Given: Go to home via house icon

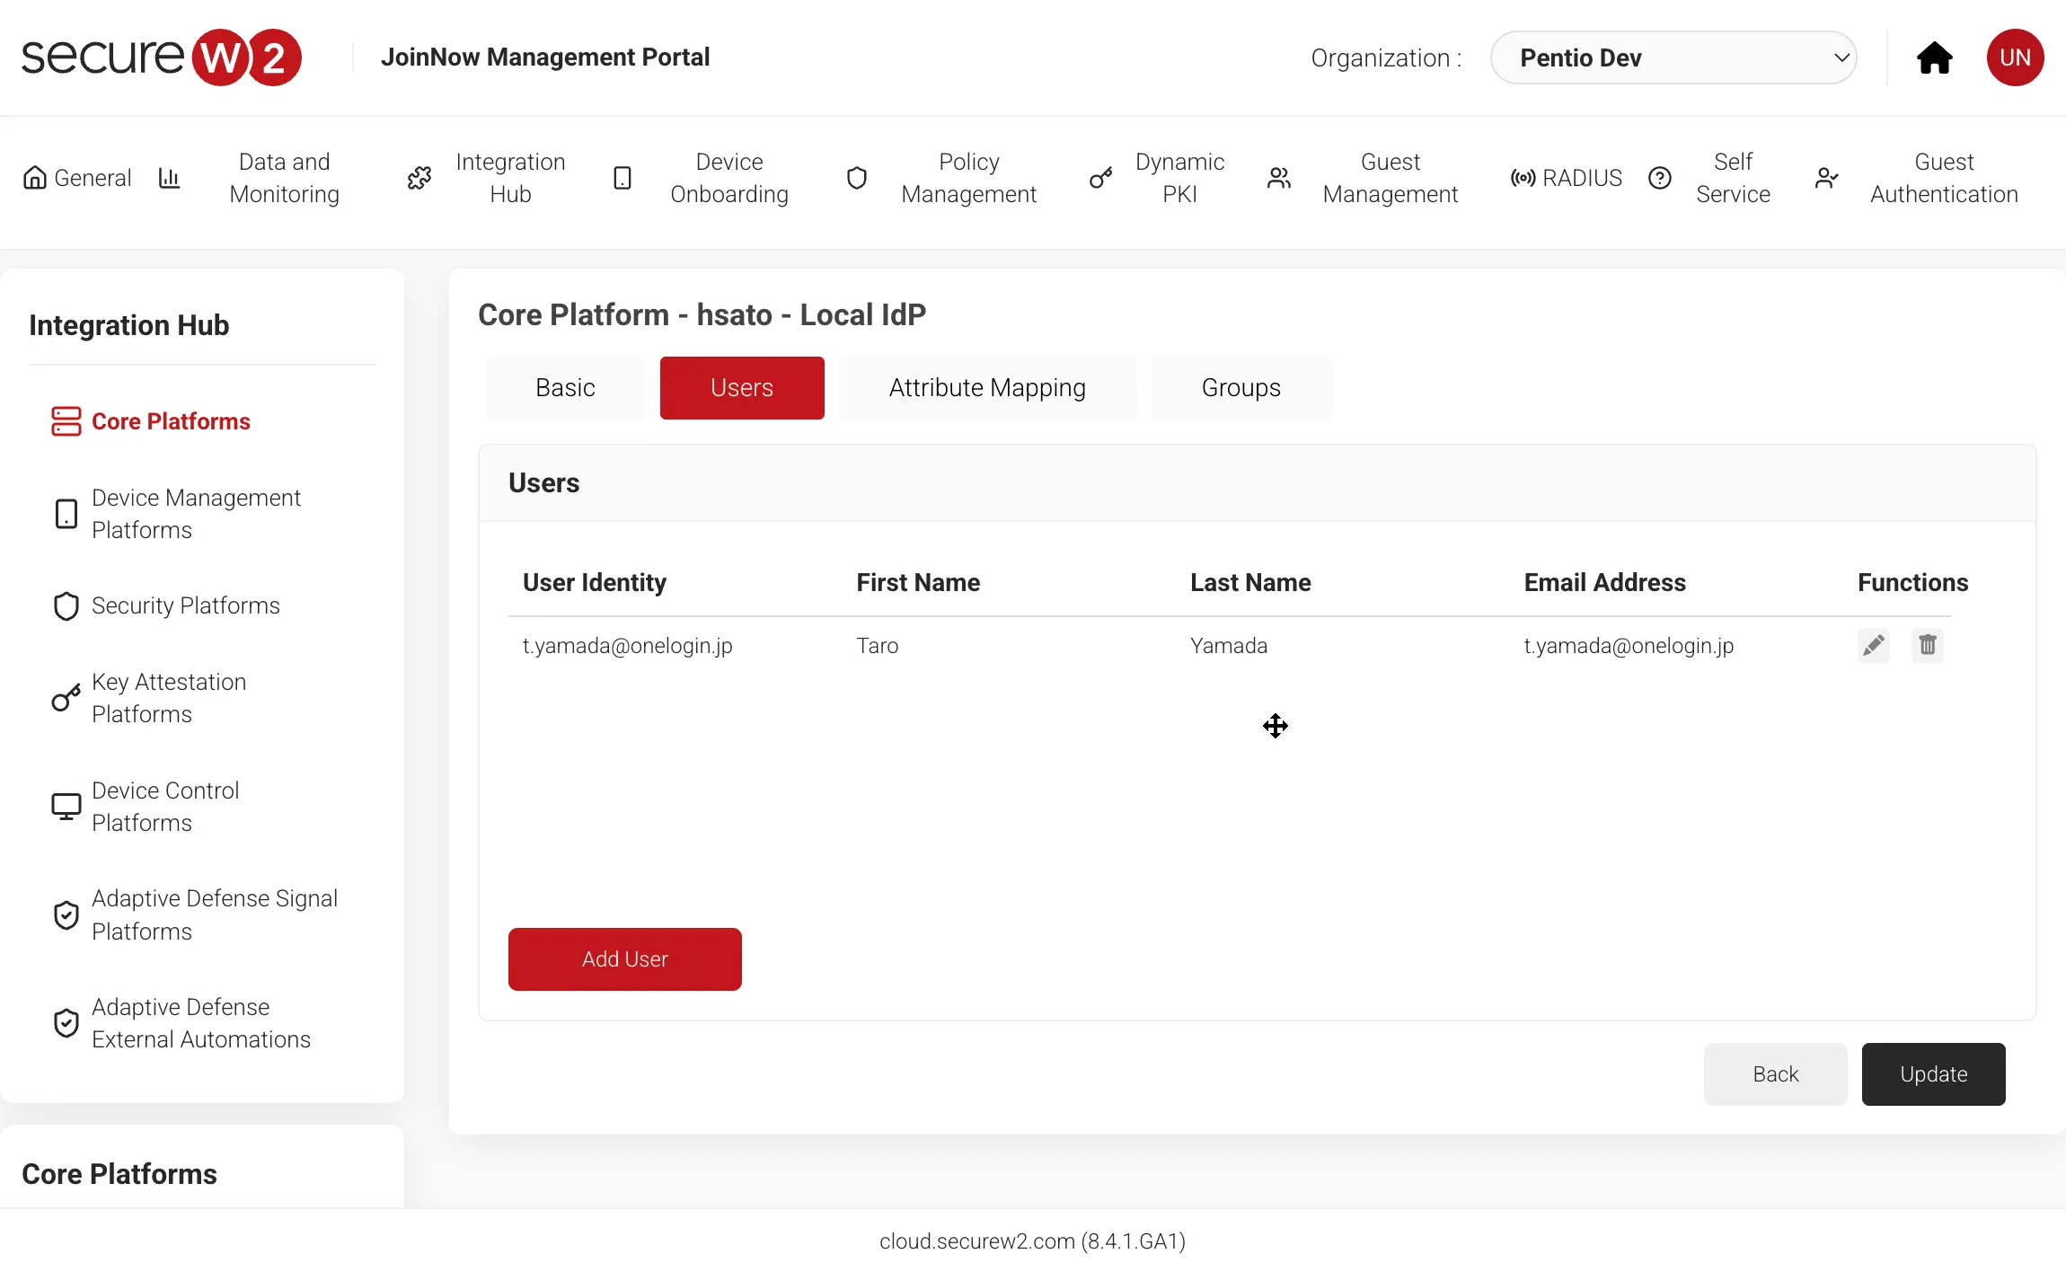Looking at the screenshot, I should tap(1934, 57).
